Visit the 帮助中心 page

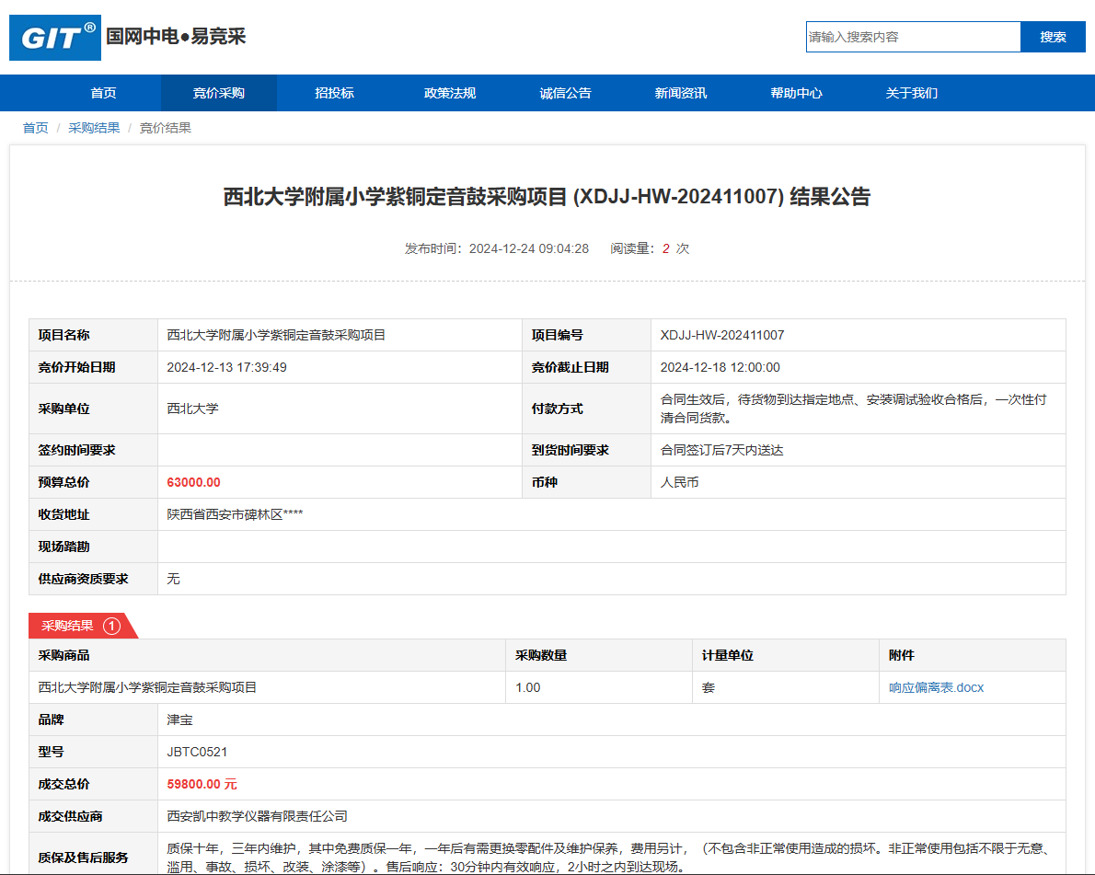pyautogui.click(x=796, y=93)
